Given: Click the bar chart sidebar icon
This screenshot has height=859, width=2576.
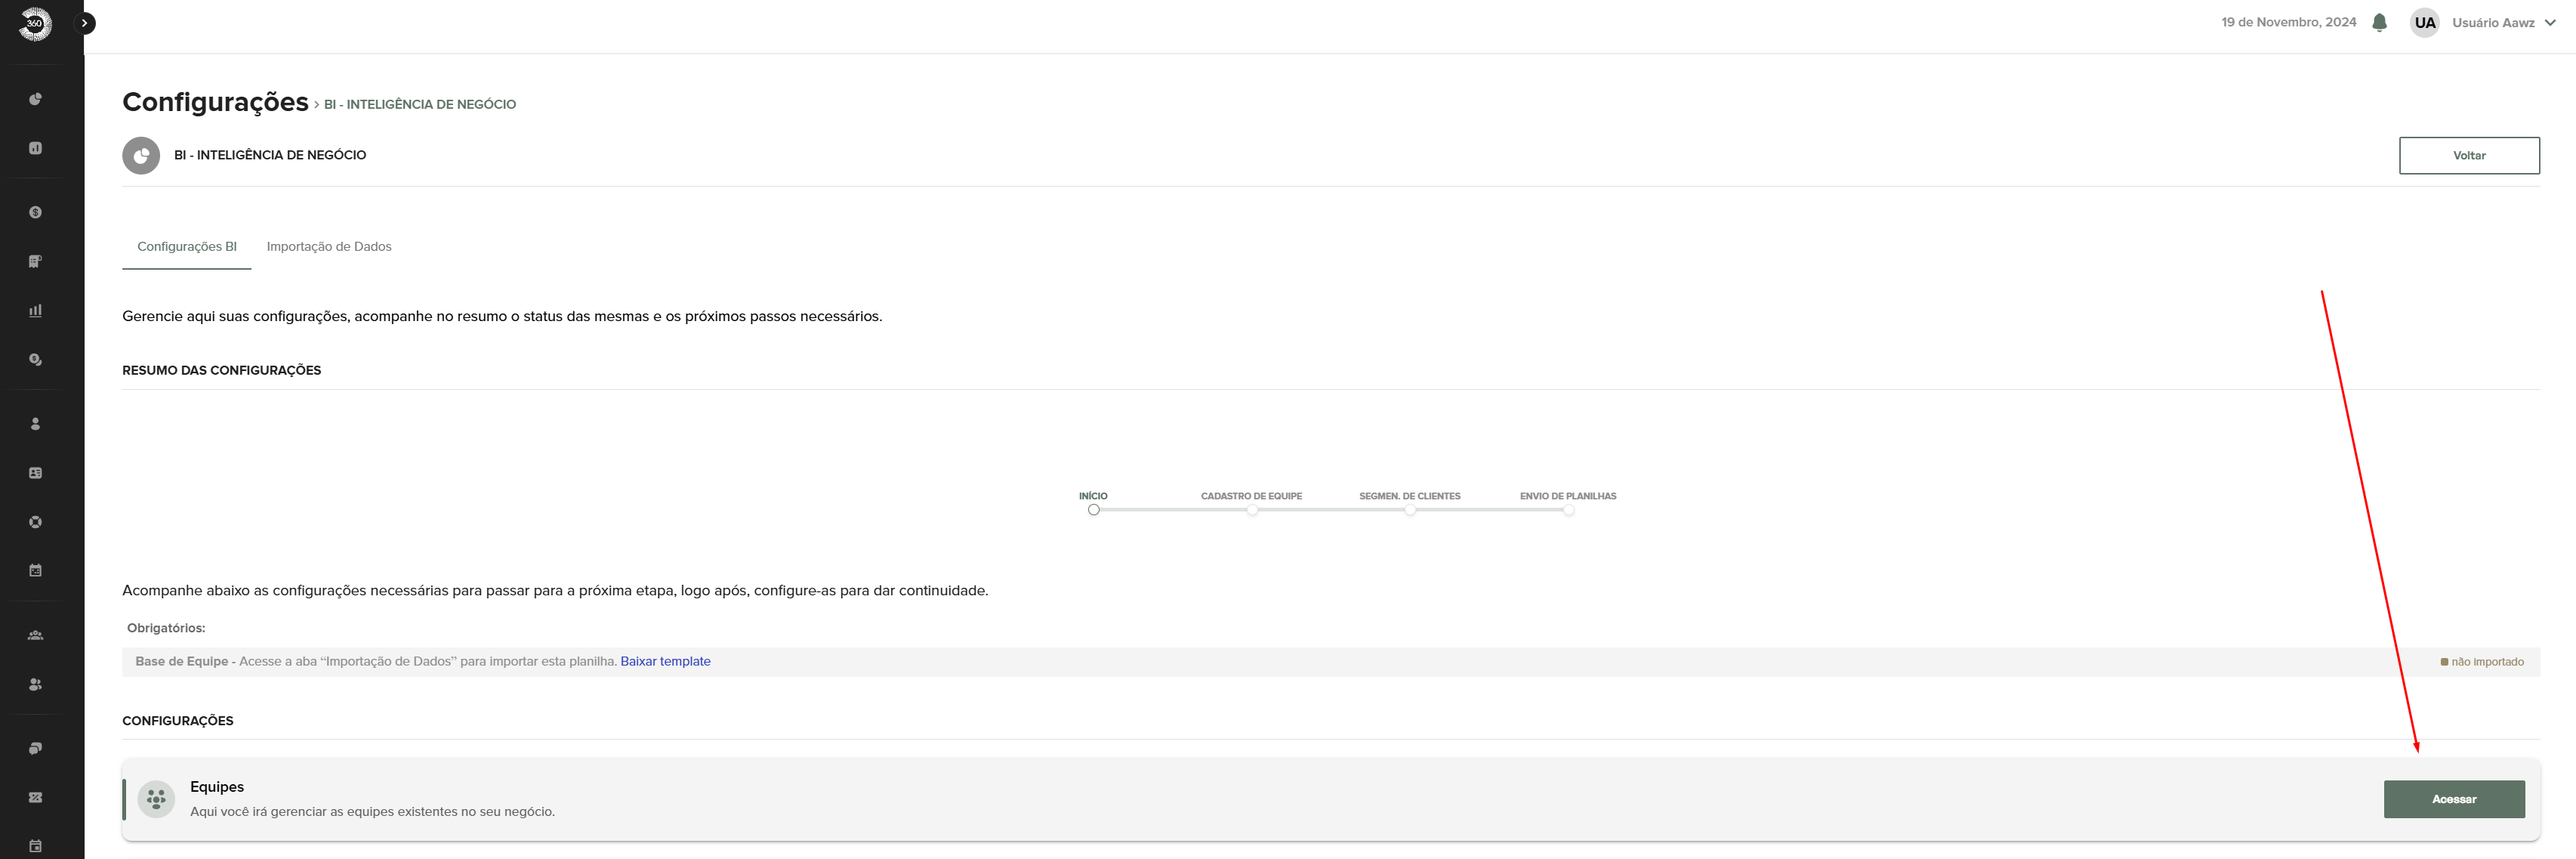Looking at the screenshot, I should point(35,310).
